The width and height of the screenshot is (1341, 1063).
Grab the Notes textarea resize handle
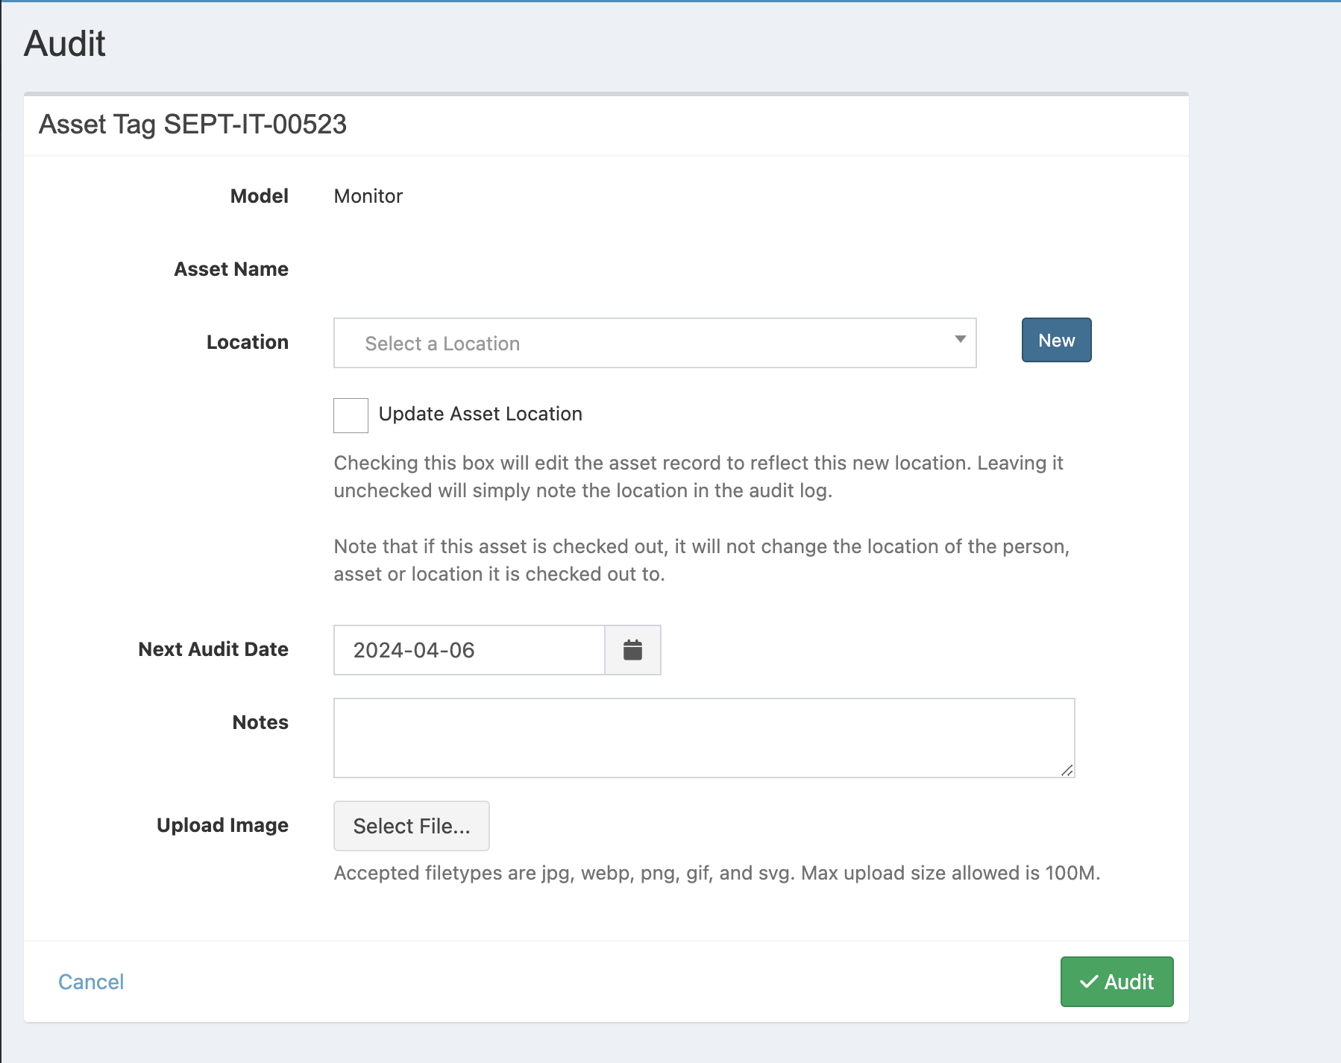click(1067, 771)
